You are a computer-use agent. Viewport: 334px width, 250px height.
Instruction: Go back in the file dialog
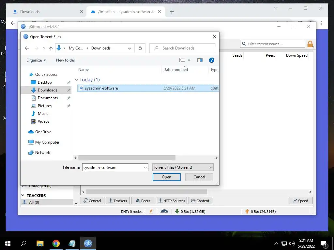coord(27,48)
